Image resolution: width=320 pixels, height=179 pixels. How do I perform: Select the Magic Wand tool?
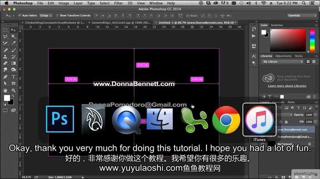coord(14,37)
